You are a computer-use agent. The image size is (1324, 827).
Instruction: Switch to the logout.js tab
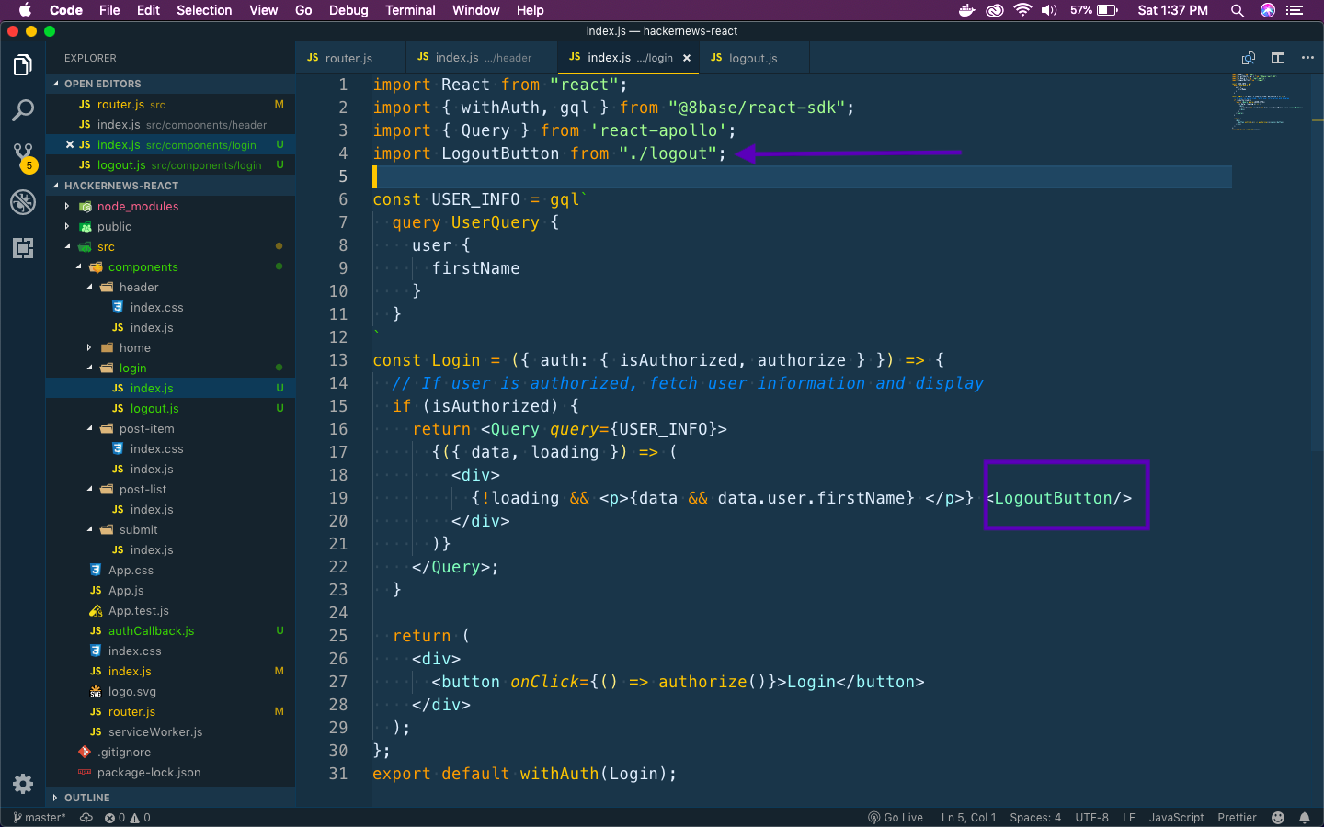753,58
